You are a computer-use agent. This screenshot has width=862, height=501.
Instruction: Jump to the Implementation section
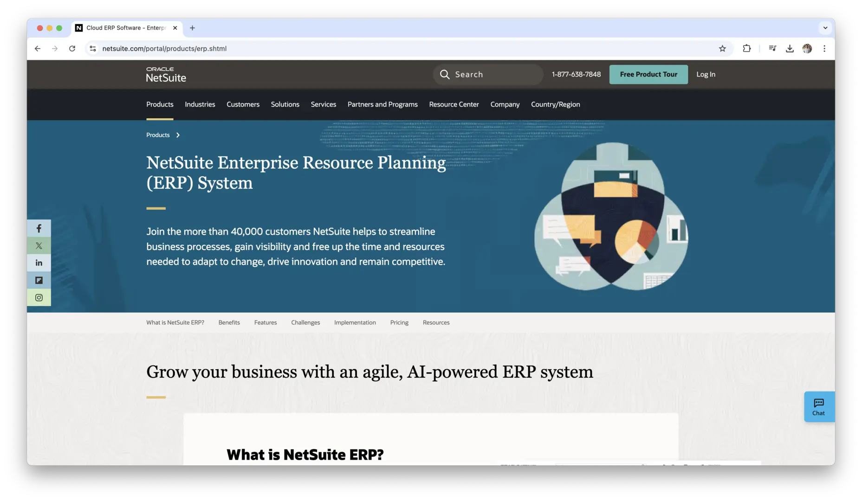pyautogui.click(x=355, y=322)
